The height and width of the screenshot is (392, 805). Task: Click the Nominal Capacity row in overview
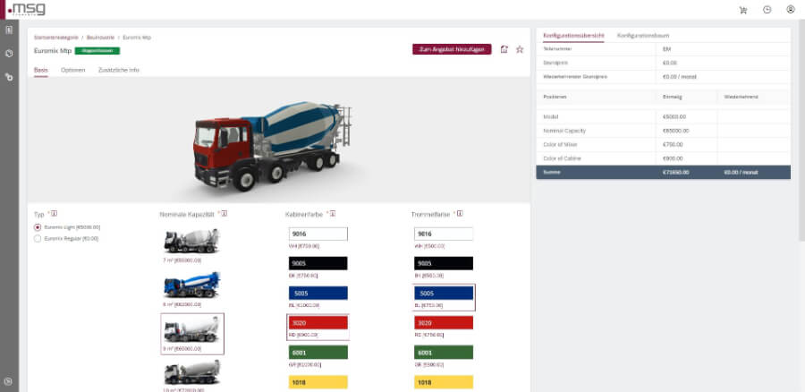point(664,131)
